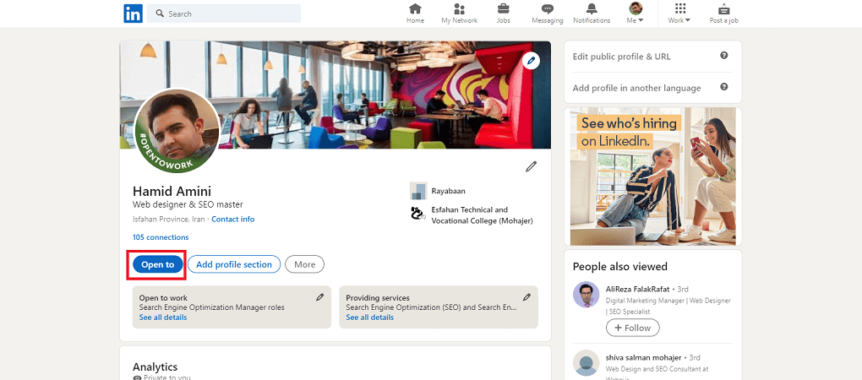Edit the Open to work card pencil

320,297
